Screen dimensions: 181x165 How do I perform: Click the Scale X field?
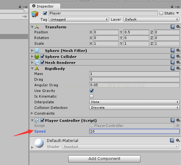[106, 43]
